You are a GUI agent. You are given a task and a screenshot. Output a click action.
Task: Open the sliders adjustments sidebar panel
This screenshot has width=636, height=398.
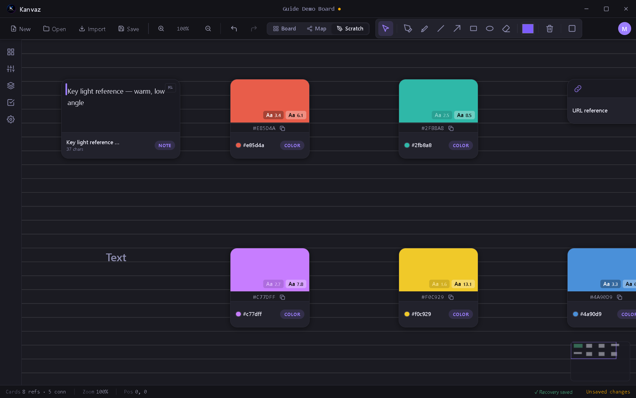pos(11,69)
